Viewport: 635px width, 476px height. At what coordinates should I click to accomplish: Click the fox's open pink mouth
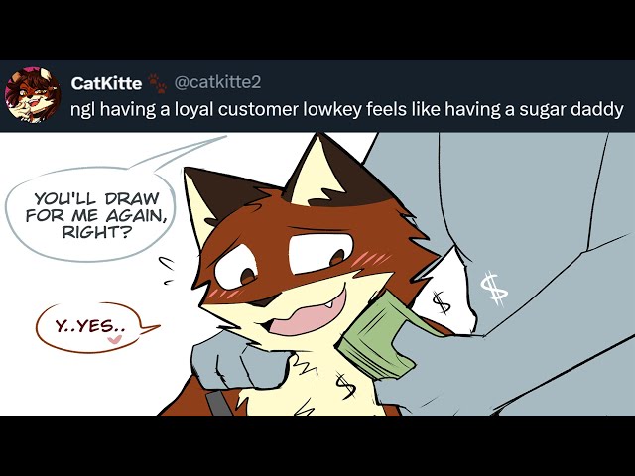click(306, 313)
